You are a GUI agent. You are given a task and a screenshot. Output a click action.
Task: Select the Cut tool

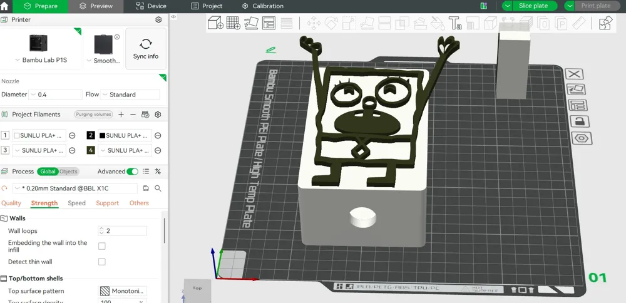(384, 23)
